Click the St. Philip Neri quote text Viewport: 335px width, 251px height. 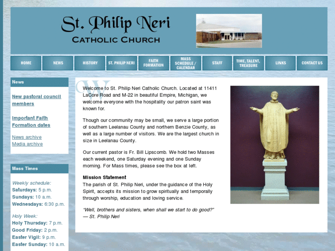pyautogui.click(x=148, y=213)
